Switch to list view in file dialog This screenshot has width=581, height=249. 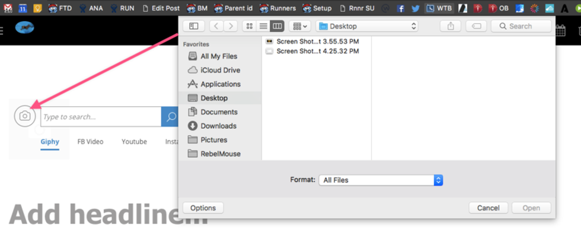click(x=263, y=26)
